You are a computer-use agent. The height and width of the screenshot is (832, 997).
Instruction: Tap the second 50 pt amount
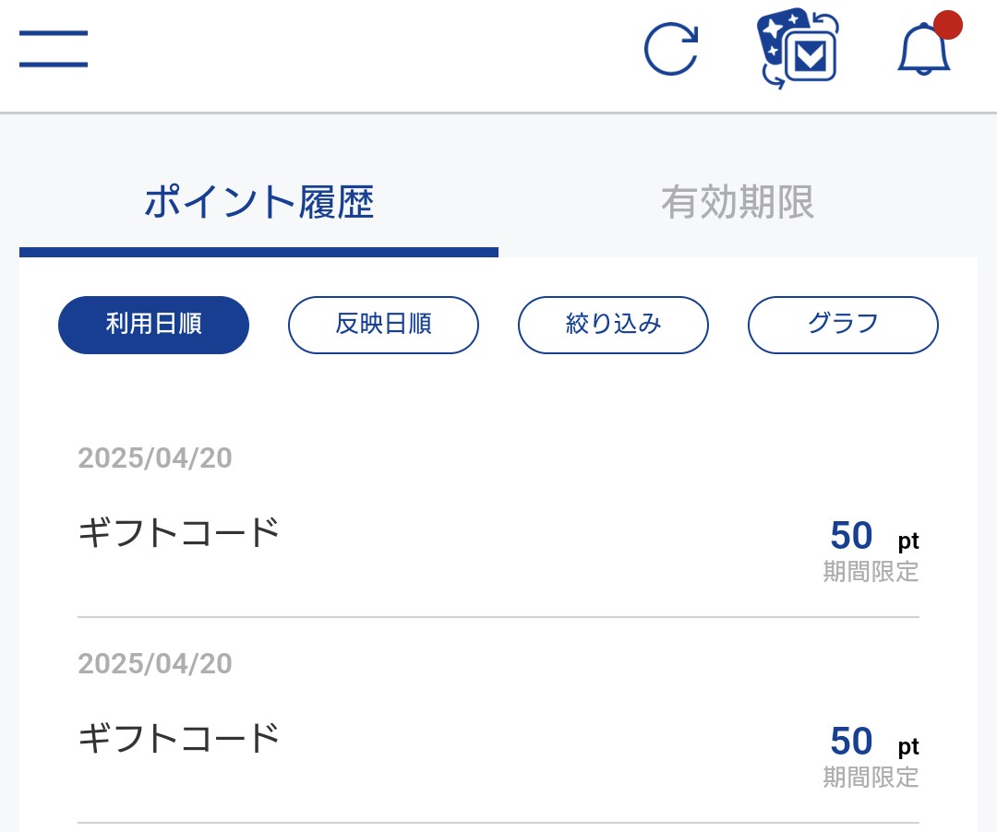(874, 742)
